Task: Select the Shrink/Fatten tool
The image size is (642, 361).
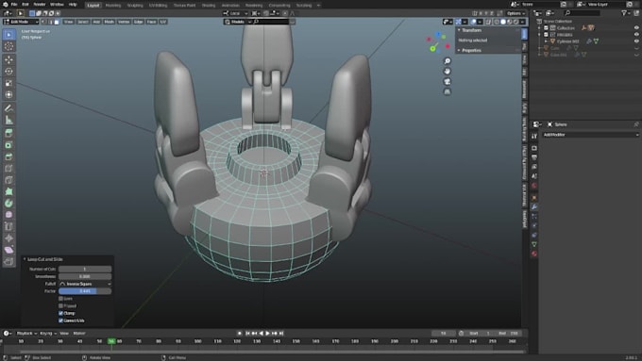Action: coord(9,238)
